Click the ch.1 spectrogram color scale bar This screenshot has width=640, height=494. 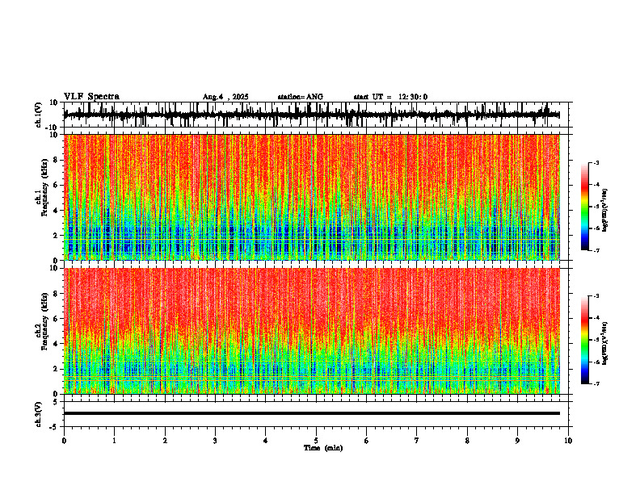[584, 207]
